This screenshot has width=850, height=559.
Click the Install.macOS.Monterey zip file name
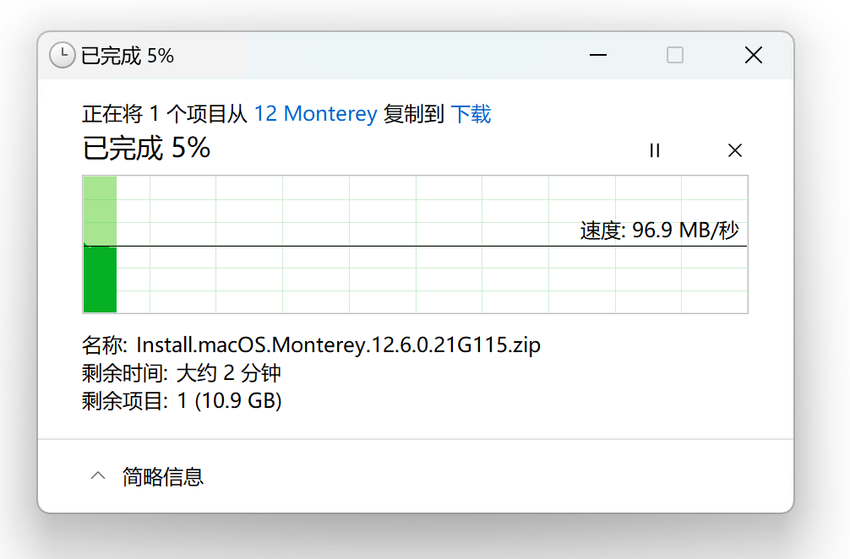click(x=338, y=345)
